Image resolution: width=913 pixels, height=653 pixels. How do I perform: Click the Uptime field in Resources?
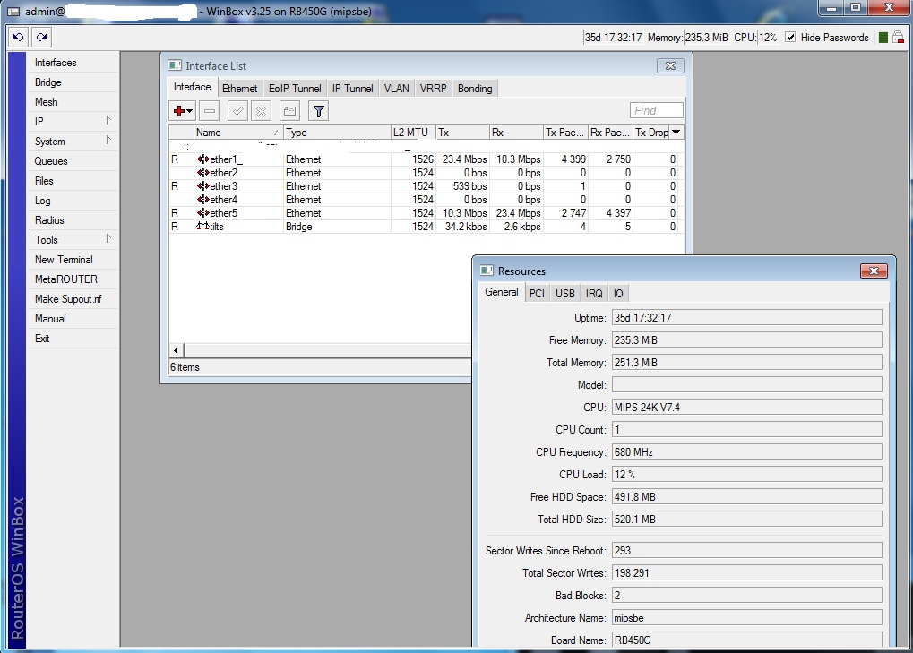[747, 318]
